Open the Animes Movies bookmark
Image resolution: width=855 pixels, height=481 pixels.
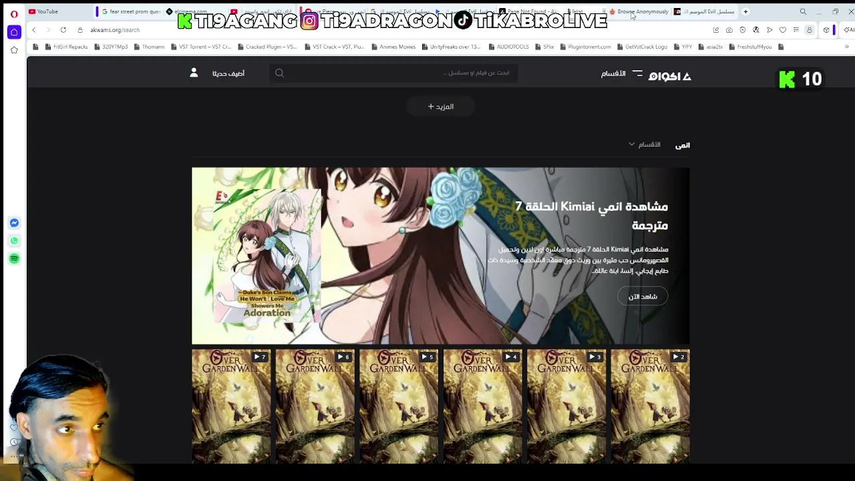pyautogui.click(x=393, y=47)
